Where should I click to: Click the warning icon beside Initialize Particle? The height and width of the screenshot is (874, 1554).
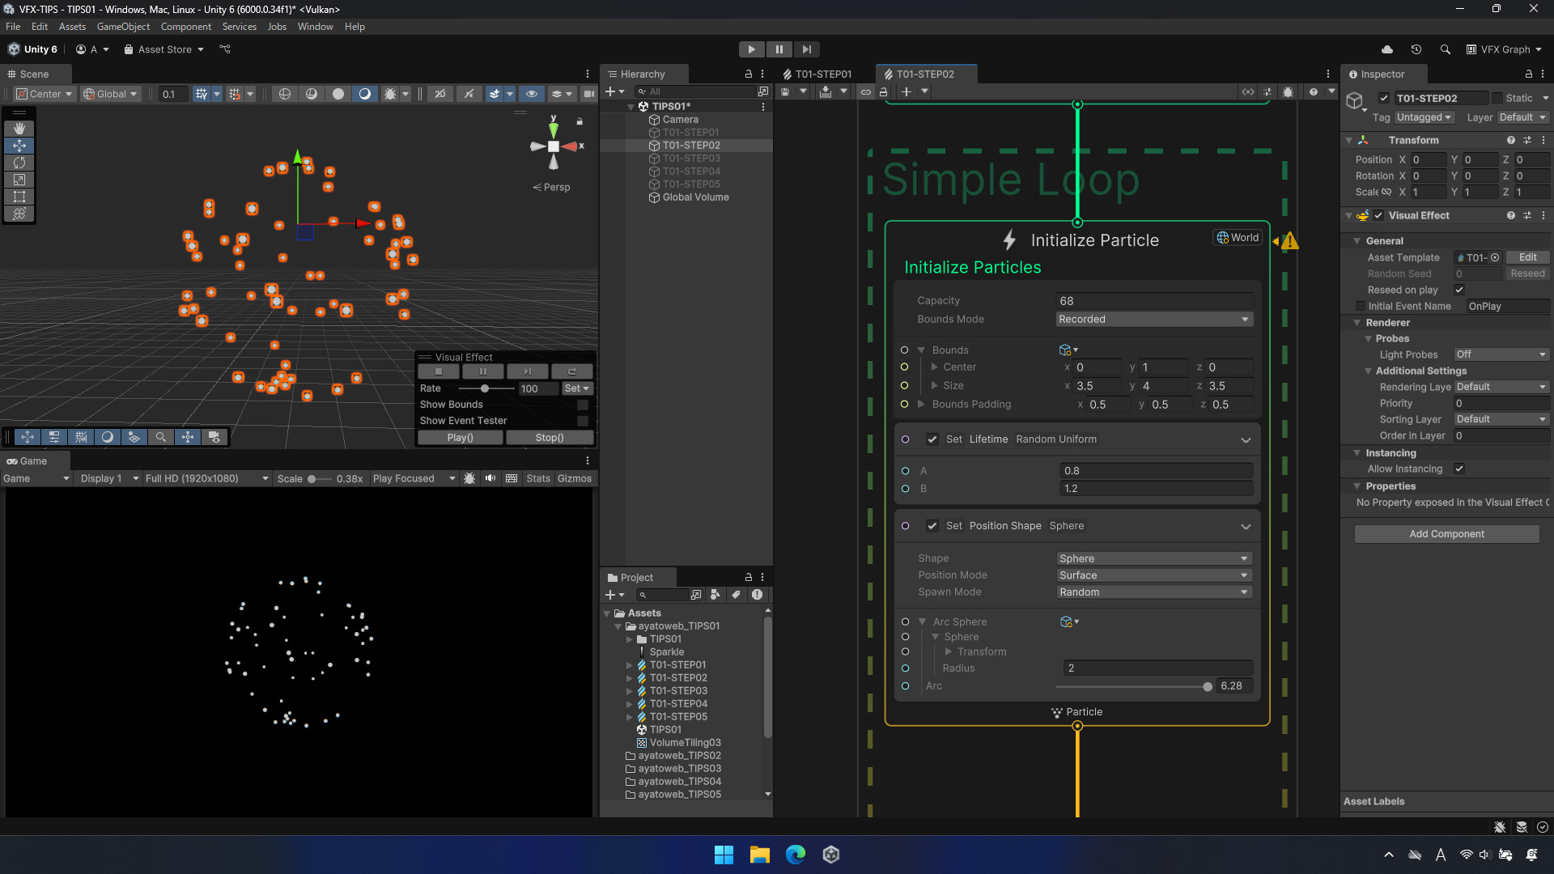click(x=1289, y=241)
